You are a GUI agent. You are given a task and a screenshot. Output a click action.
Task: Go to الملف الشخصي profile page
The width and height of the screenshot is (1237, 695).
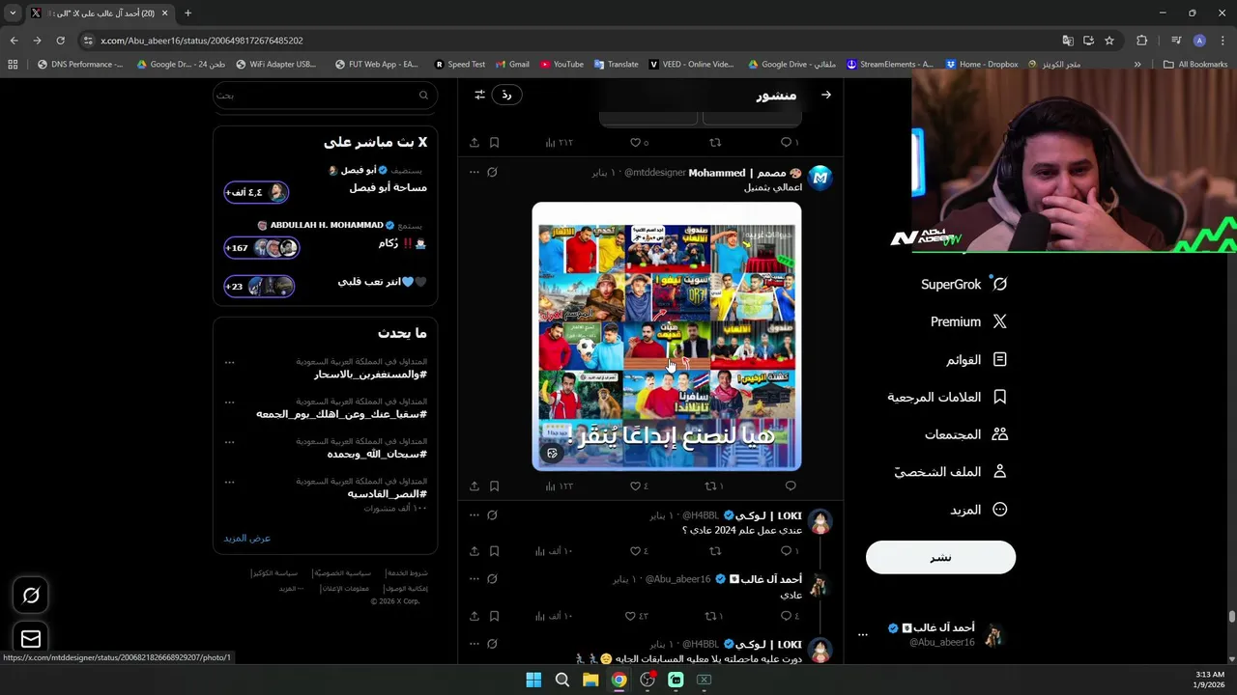coord(950,472)
